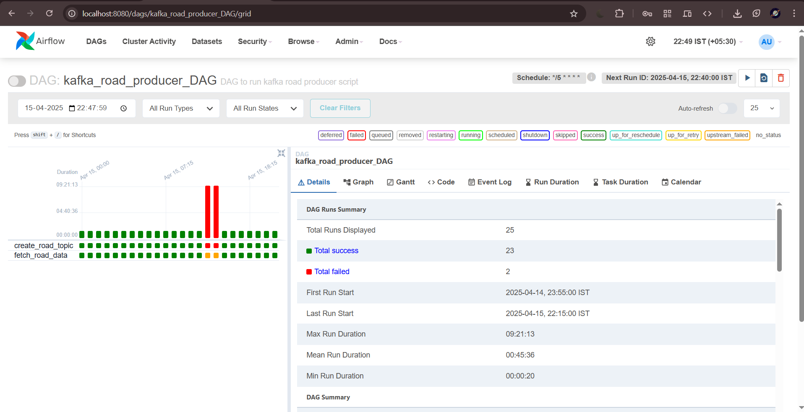Click the schedule info icon
Image resolution: width=804 pixels, height=412 pixels.
point(591,77)
